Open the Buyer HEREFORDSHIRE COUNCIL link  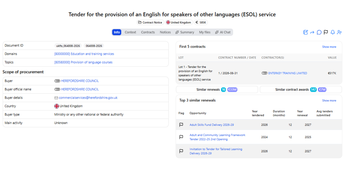point(80,81)
